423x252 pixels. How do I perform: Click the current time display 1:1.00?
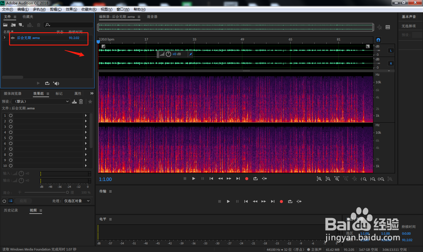[105, 179]
